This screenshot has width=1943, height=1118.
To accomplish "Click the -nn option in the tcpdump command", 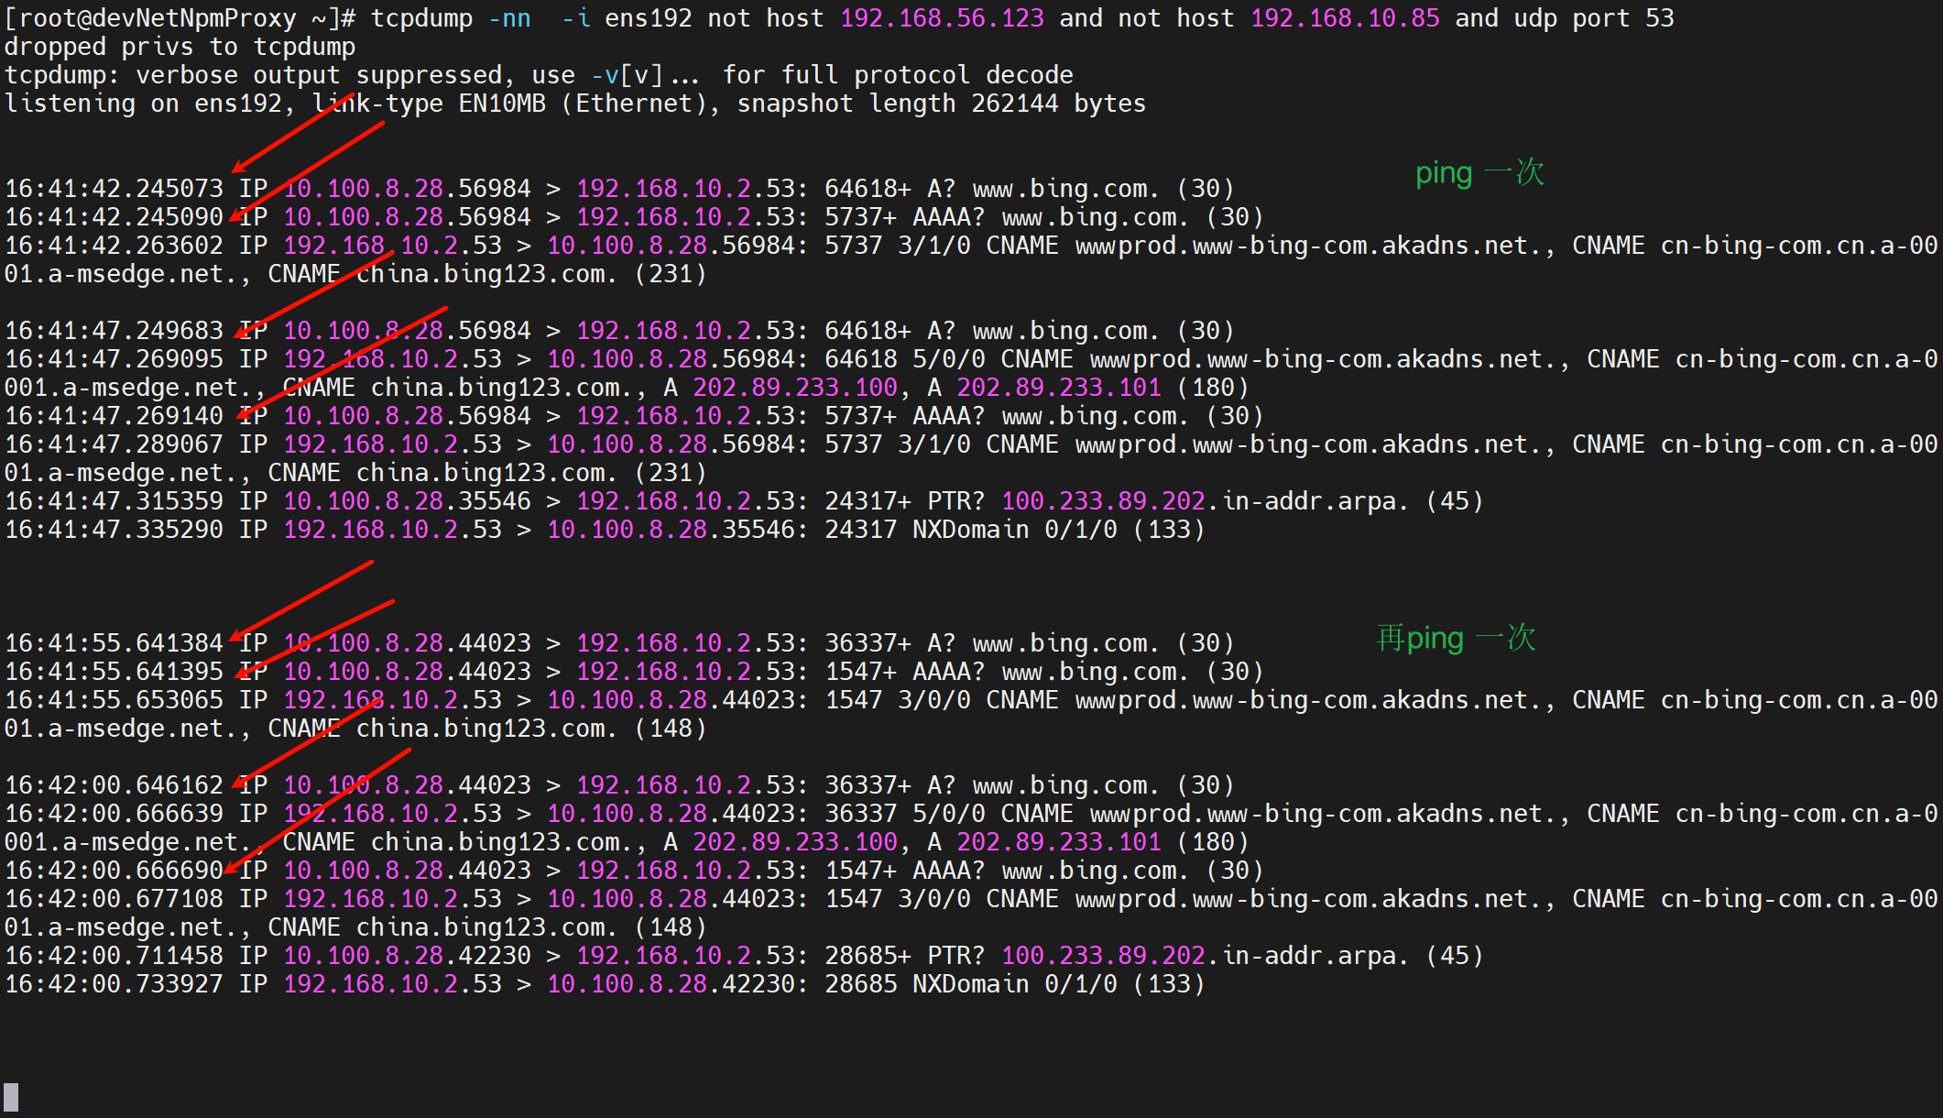I will 508,18.
